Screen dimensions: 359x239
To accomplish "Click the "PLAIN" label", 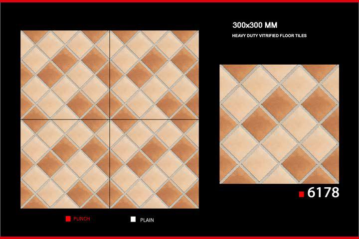I will 147,220.
